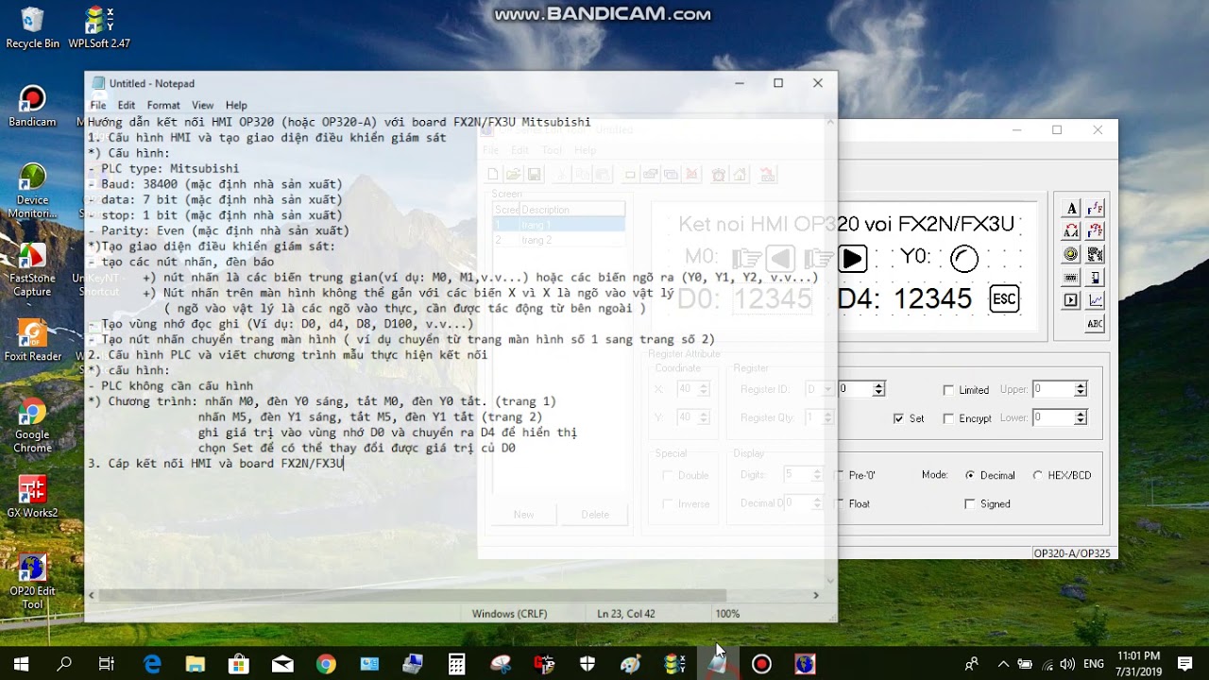Enable the Encrypt checkbox
Image resolution: width=1209 pixels, height=680 pixels.
coord(948,418)
